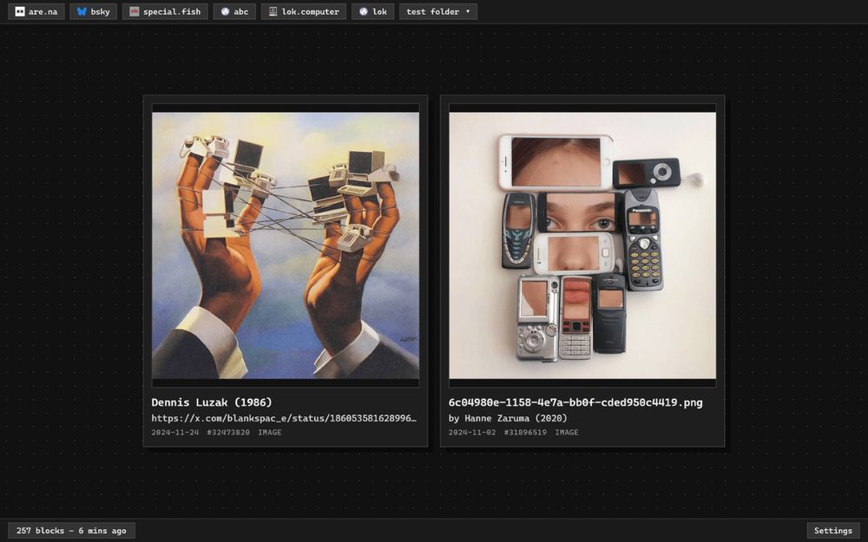The width and height of the screenshot is (868, 542).
Task: Click the IMAGE label under Dennis Luzak
Action: [270, 432]
